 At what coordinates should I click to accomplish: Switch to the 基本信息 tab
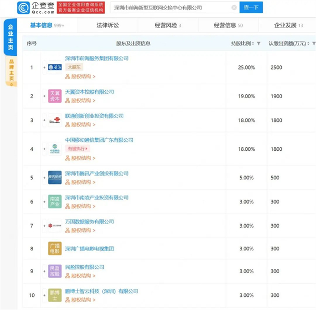coord(47,25)
